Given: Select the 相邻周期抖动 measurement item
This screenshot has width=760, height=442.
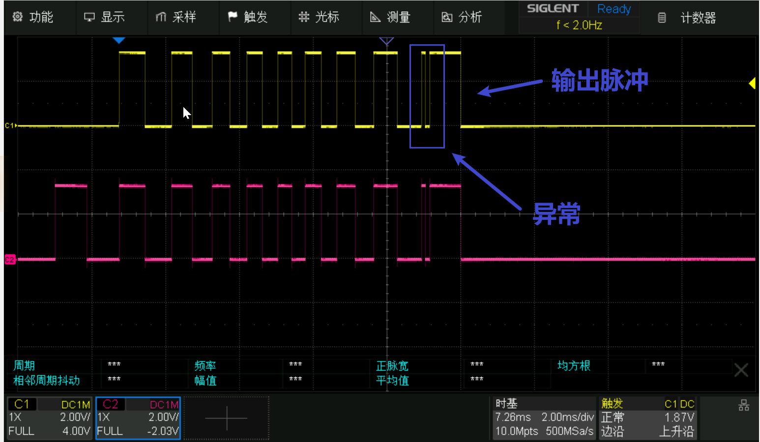Looking at the screenshot, I should click(x=47, y=381).
